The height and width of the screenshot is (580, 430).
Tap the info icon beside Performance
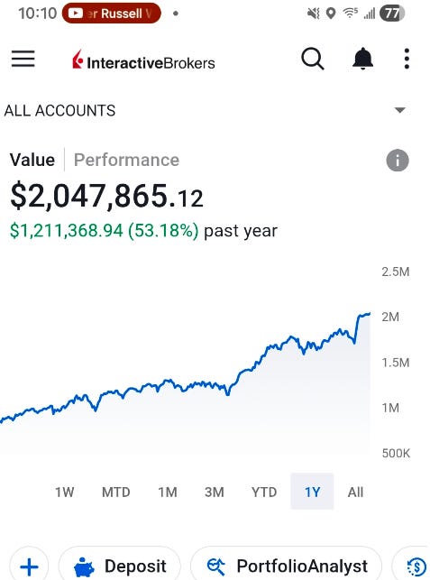point(398,161)
